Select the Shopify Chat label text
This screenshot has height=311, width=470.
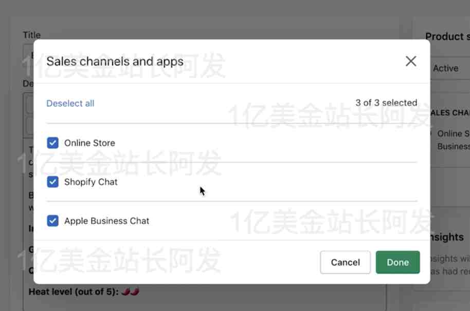[x=91, y=182]
